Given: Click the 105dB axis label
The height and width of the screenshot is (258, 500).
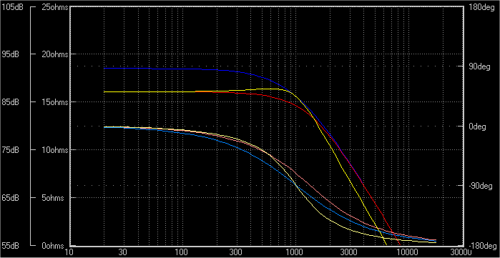Looking at the screenshot, I should pyautogui.click(x=12, y=8).
